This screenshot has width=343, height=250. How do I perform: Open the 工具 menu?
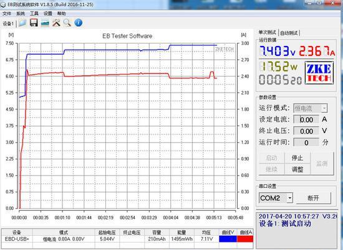[34, 14]
